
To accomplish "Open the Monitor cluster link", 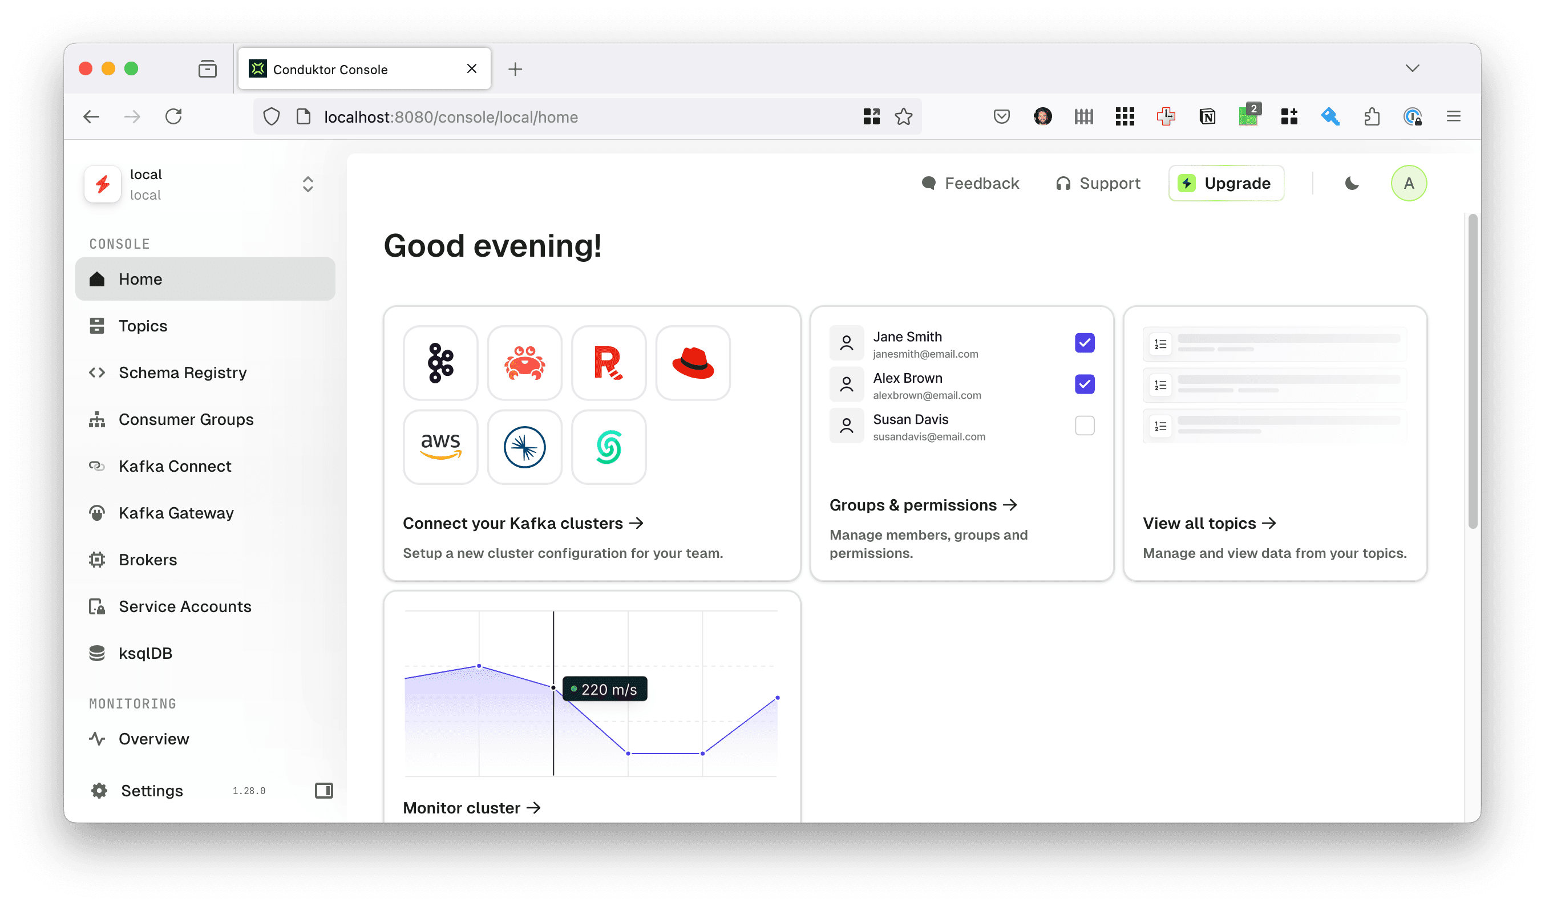I will (x=471, y=808).
